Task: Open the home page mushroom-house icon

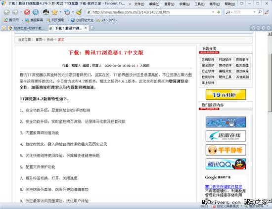Action: point(46,12)
